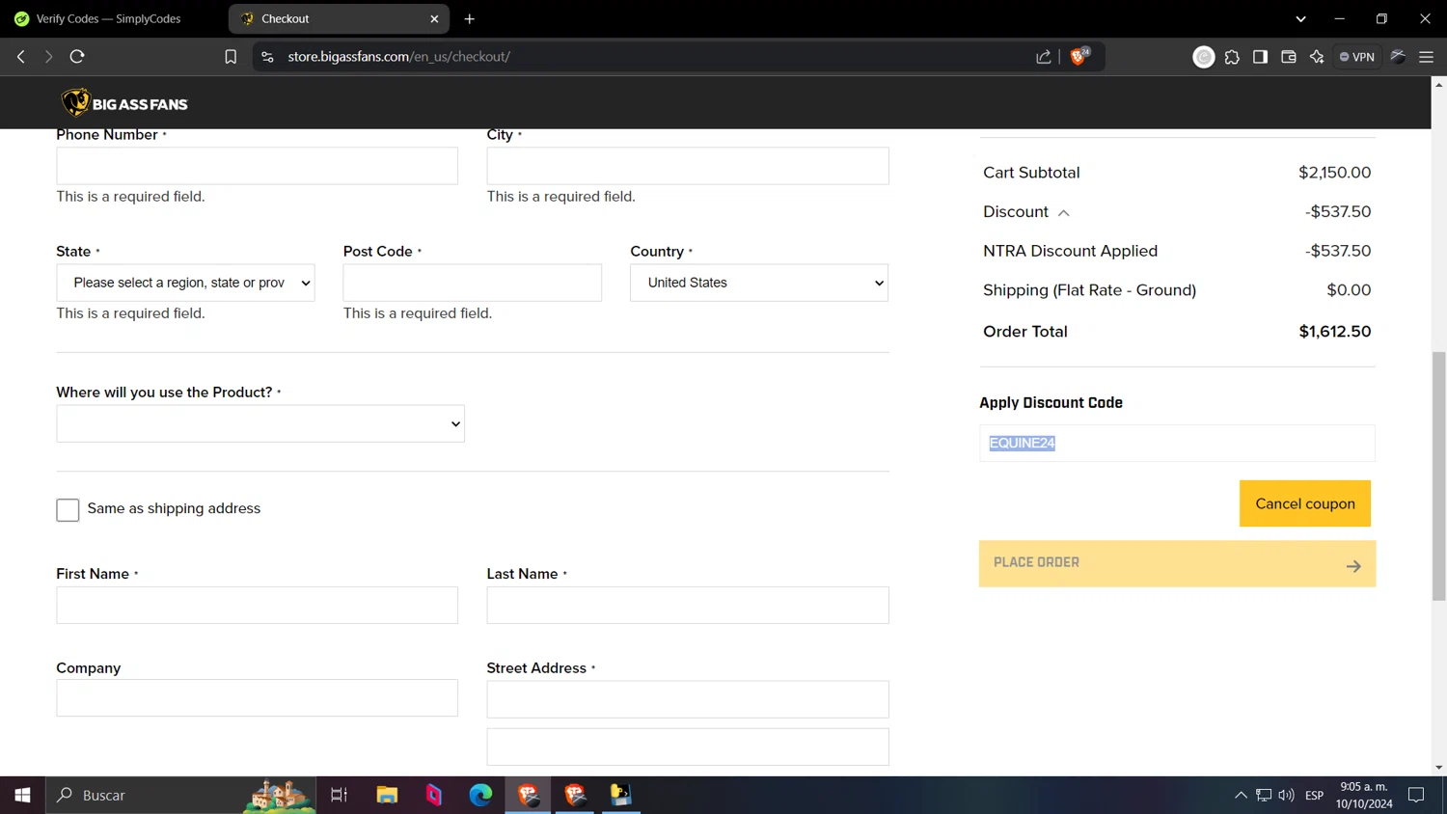The width and height of the screenshot is (1447, 814).
Task: Open the yellow app icon in taskbar
Action: point(621,795)
